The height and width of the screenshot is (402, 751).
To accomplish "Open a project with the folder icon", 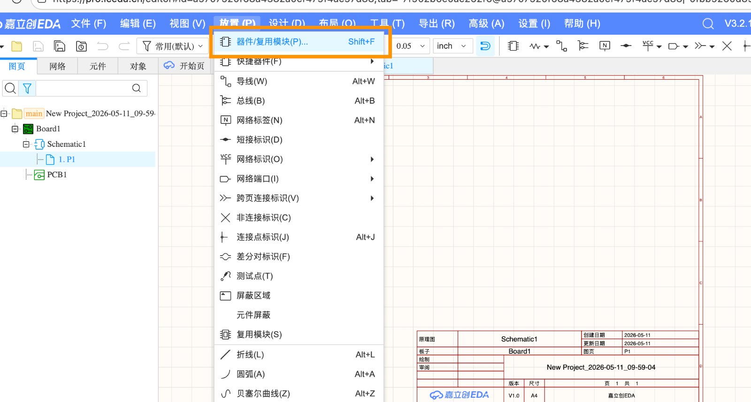I will click(x=17, y=46).
